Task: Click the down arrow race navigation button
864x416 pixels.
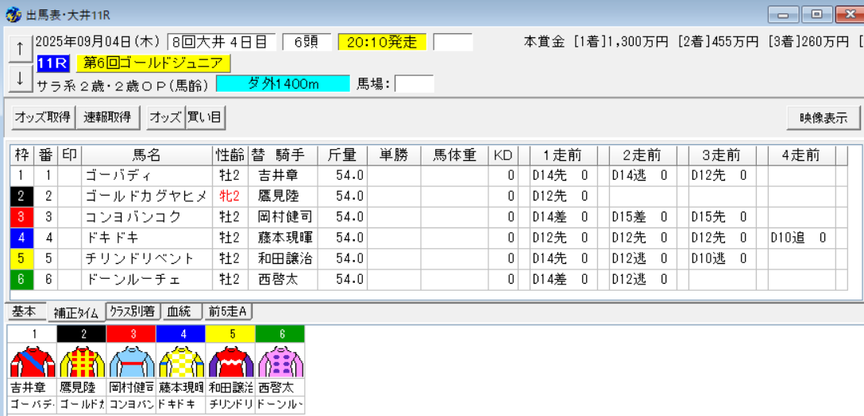Action: pos(21,78)
